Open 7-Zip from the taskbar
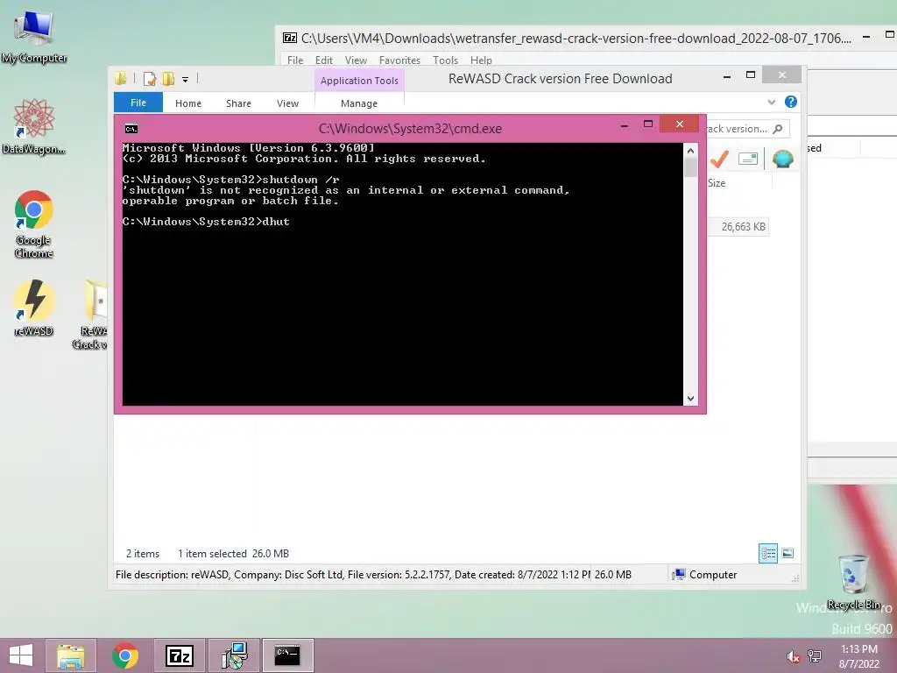The image size is (897, 673). 179,655
